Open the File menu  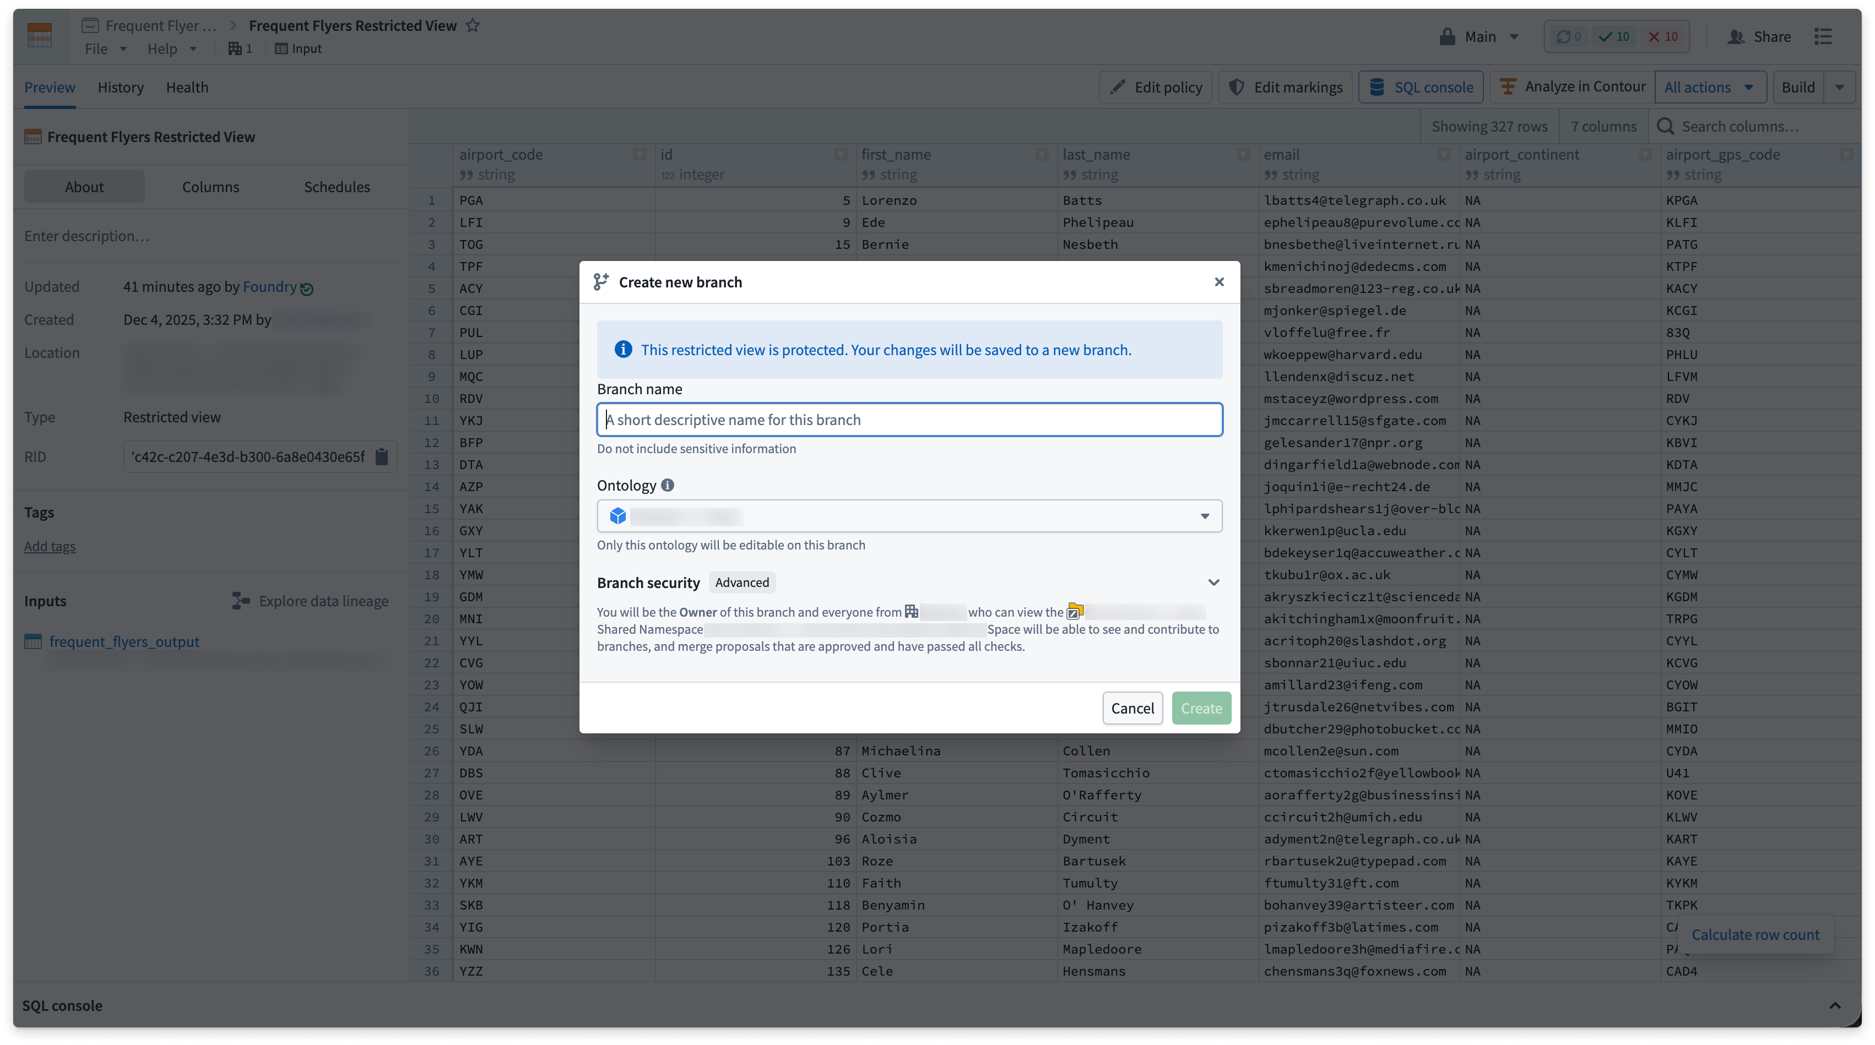(x=106, y=49)
